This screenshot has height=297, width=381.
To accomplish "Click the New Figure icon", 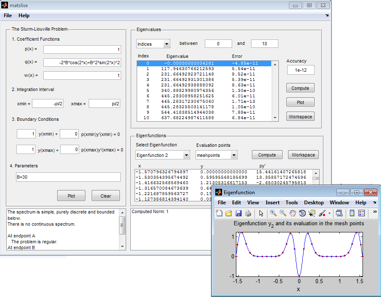I will (219, 213).
